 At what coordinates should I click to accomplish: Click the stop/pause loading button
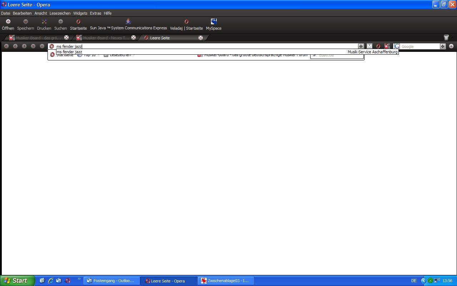click(42, 46)
